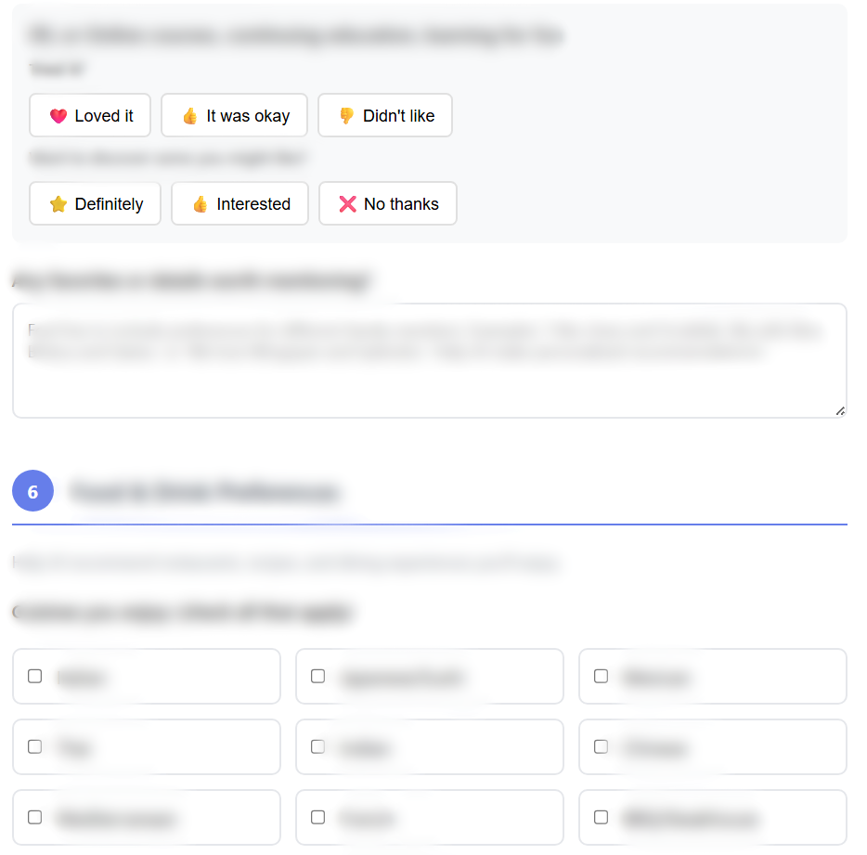Select the final cuisine checkbox in the grid
The width and height of the screenshot is (867, 855).
point(601,817)
